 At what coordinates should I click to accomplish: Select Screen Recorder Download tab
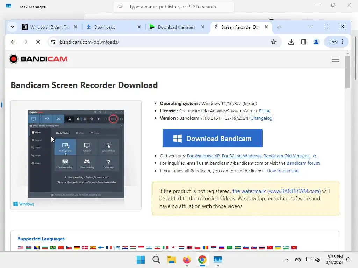click(241, 27)
